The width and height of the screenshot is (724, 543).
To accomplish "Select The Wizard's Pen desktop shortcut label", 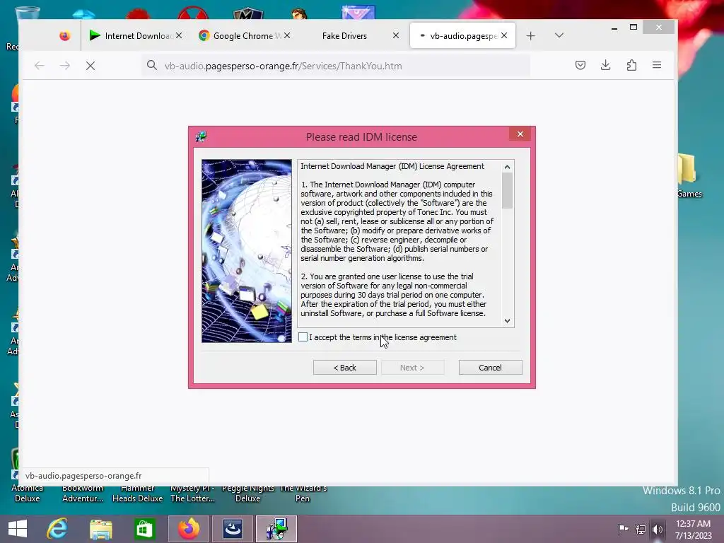I will [x=303, y=493].
